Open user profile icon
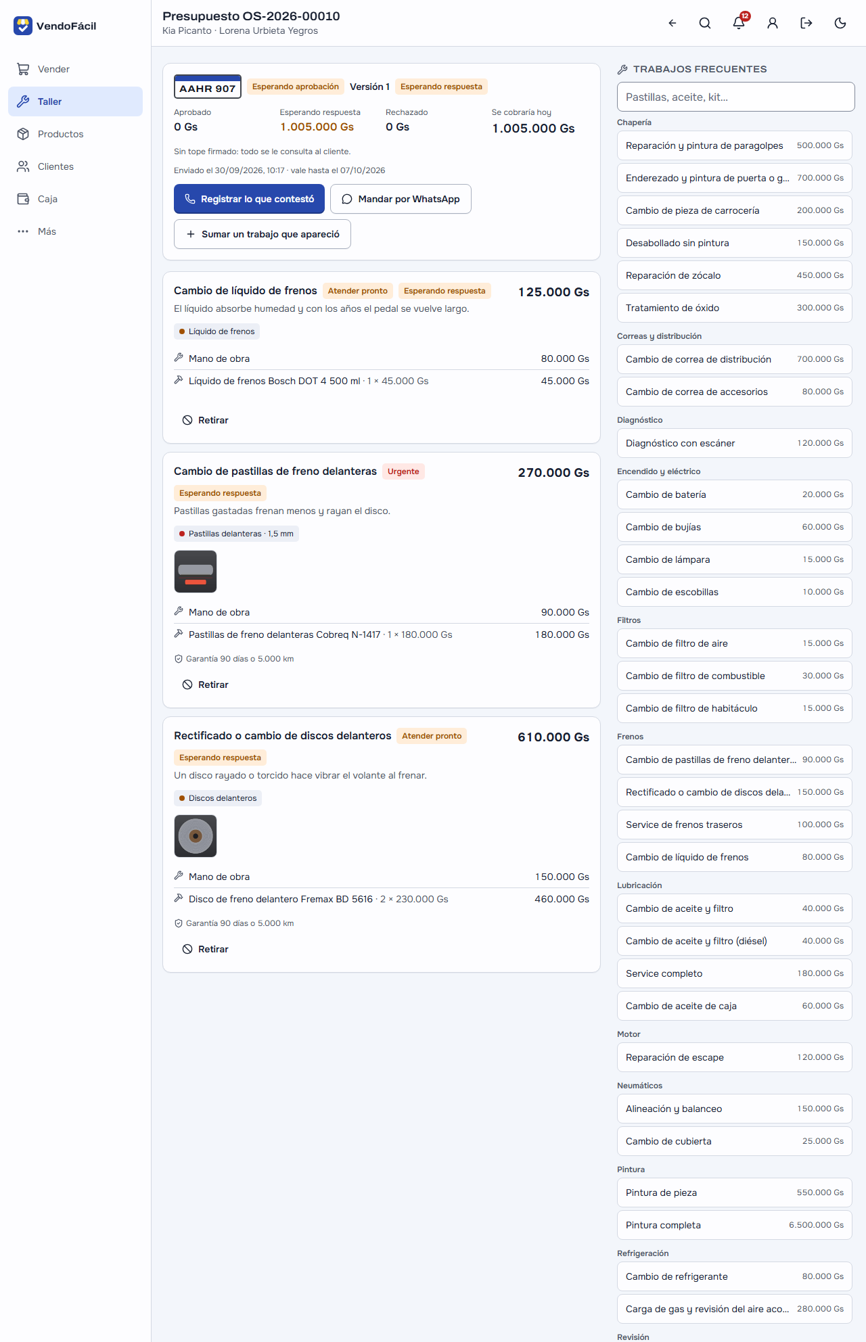The height and width of the screenshot is (1342, 866). pos(773,23)
